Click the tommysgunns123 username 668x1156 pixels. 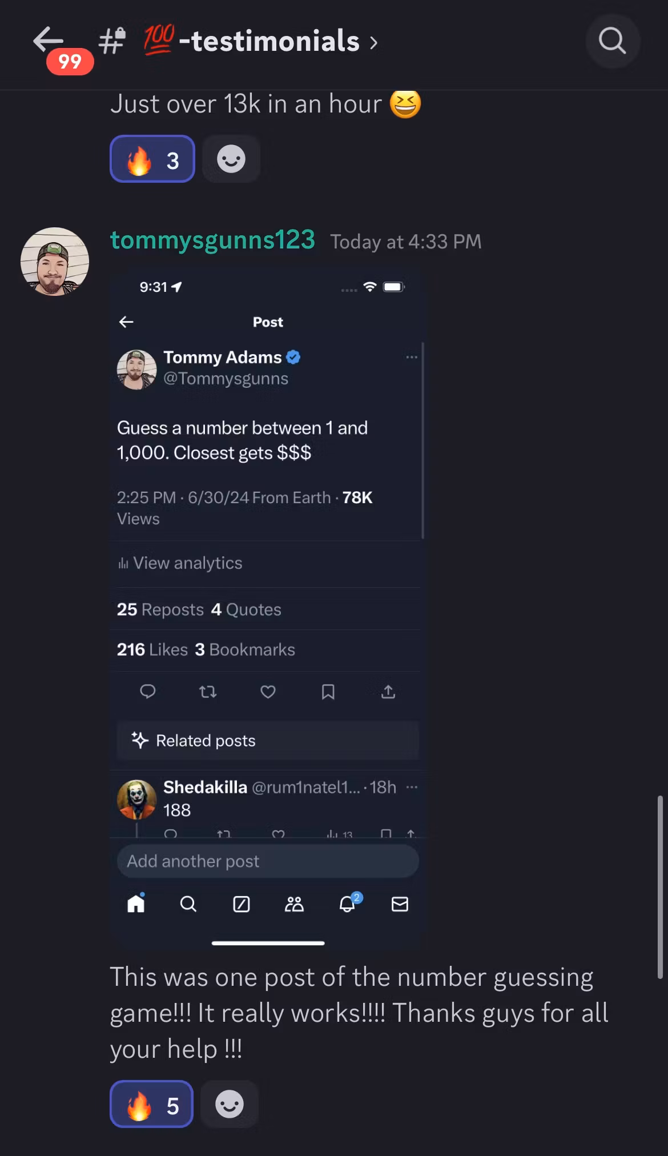(212, 240)
